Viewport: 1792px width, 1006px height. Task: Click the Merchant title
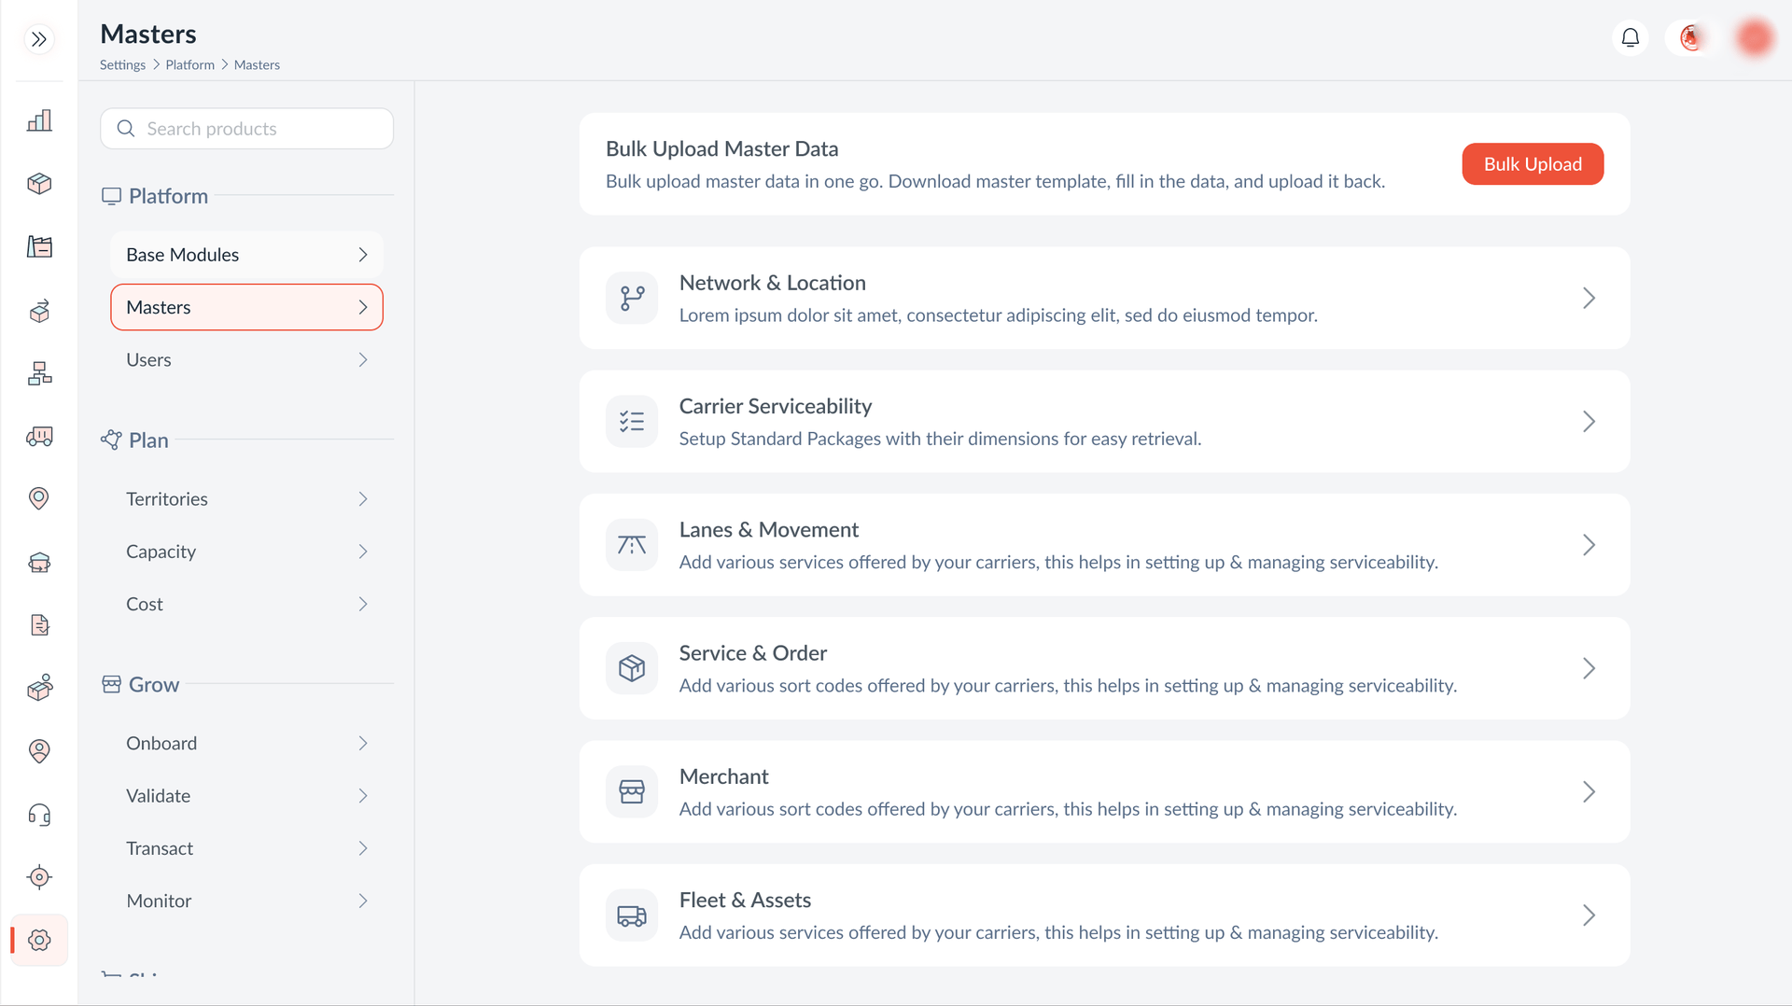click(x=723, y=776)
